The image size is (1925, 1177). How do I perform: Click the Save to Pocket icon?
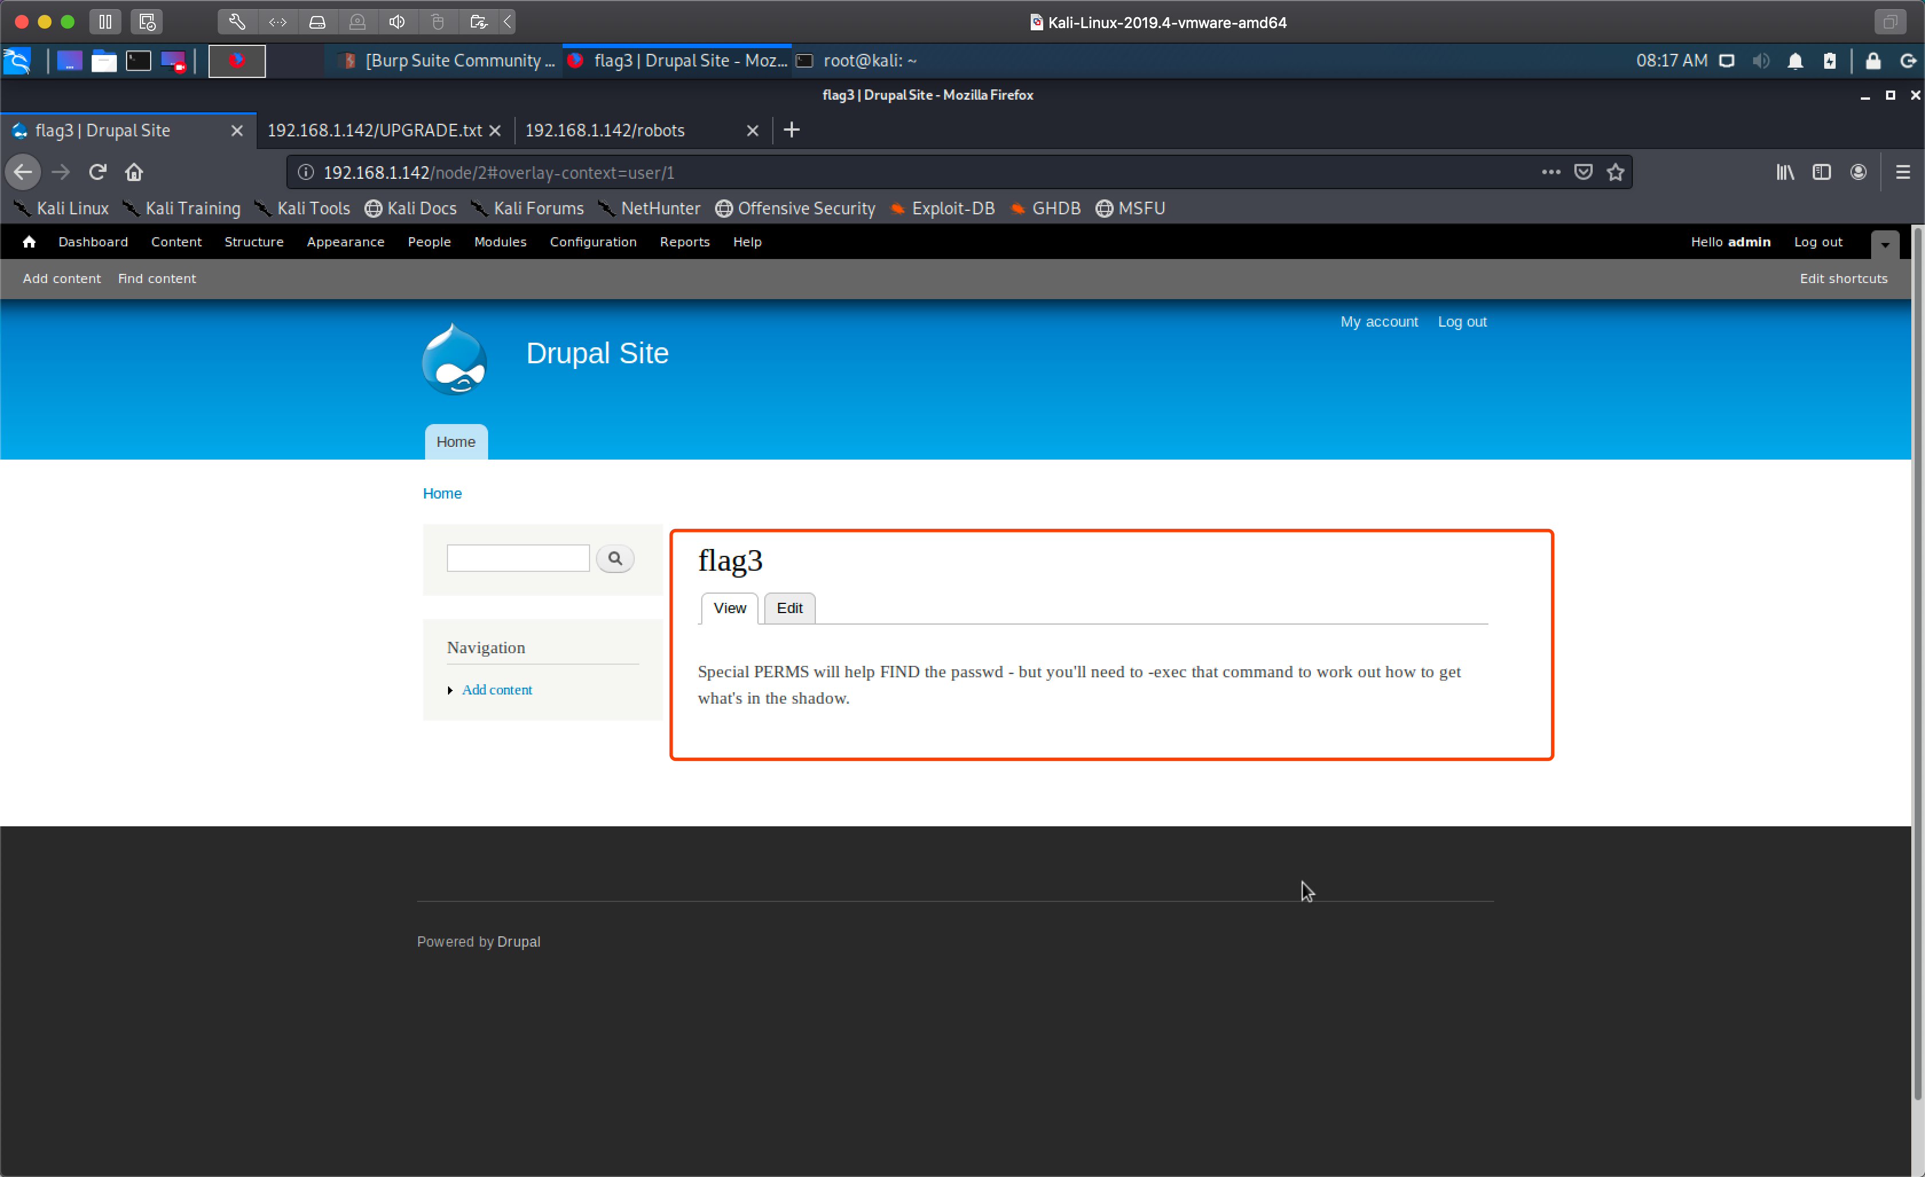(x=1583, y=172)
